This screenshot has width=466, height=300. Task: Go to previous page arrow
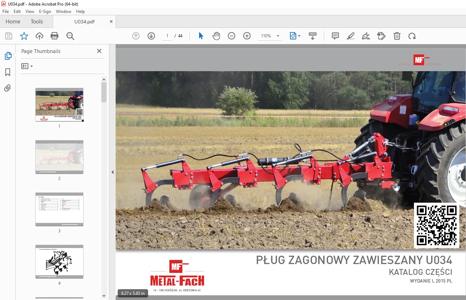(136, 36)
